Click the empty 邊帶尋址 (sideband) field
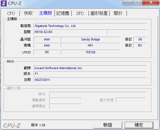 click(x=65, y=106)
